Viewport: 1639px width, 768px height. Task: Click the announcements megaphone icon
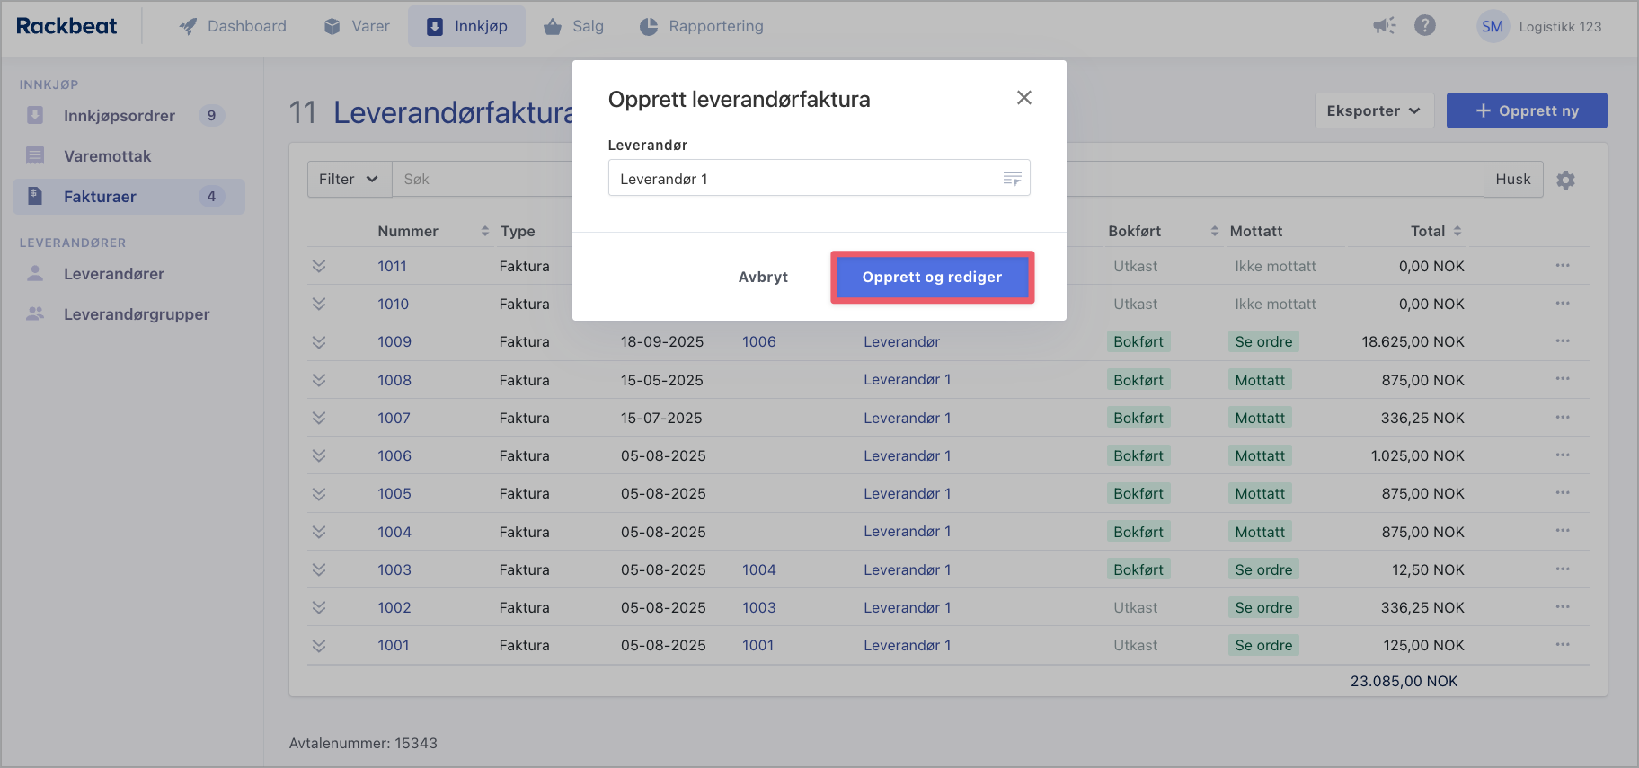click(1384, 26)
